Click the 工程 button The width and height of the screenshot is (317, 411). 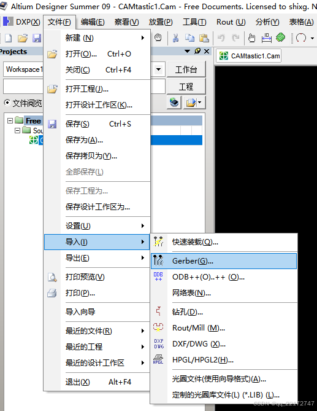coord(186,86)
